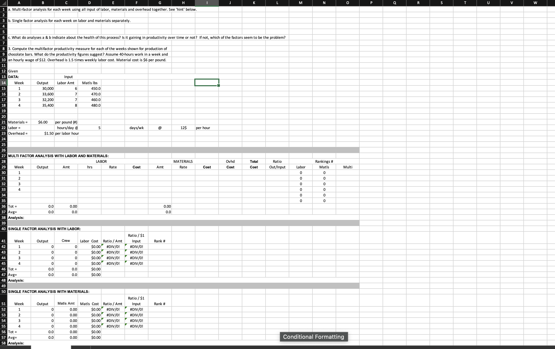Select the cell containing $6.00 materials price

43,122
